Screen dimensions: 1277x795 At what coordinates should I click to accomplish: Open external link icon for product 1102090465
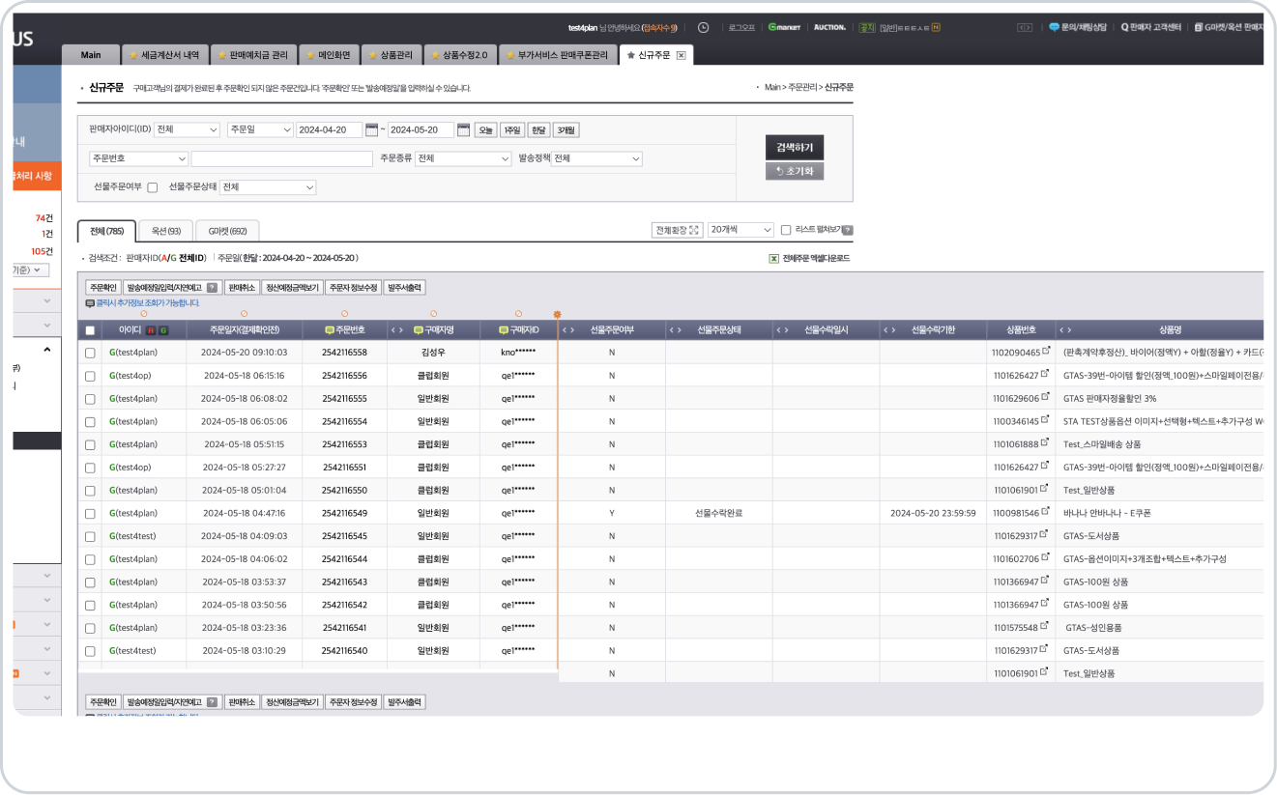pyautogui.click(x=1045, y=352)
